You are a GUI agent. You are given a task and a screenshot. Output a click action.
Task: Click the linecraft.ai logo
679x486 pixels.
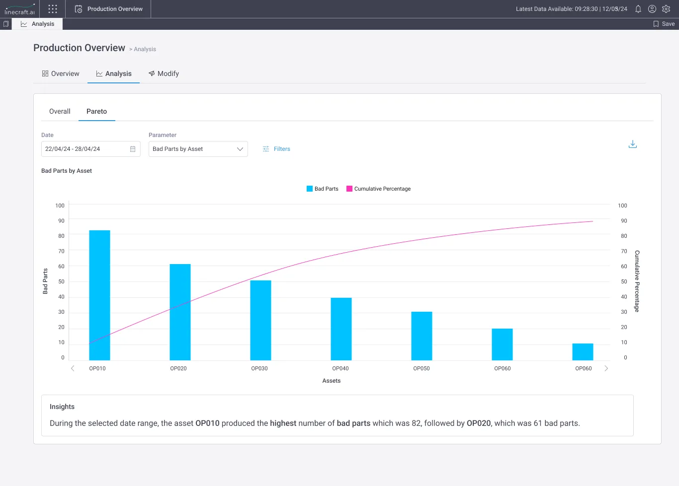pyautogui.click(x=20, y=9)
